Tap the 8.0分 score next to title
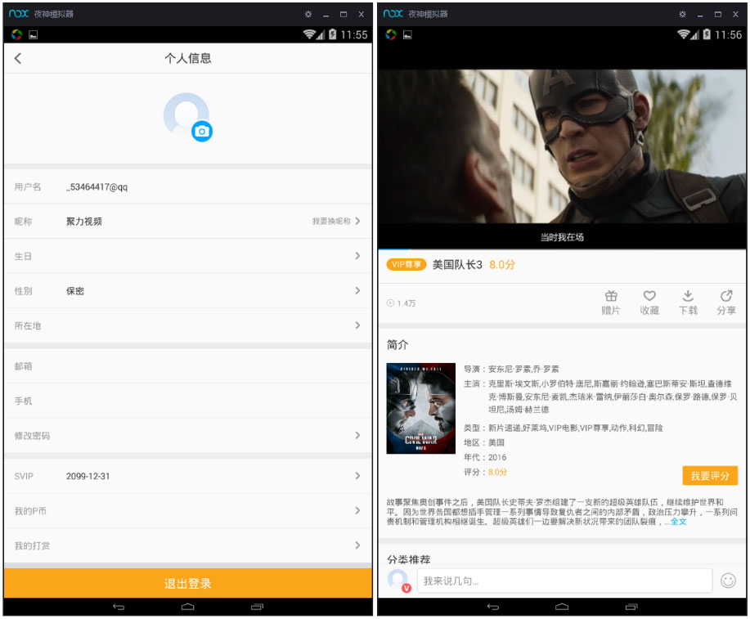Screen dimensions: 750x619 point(501,265)
